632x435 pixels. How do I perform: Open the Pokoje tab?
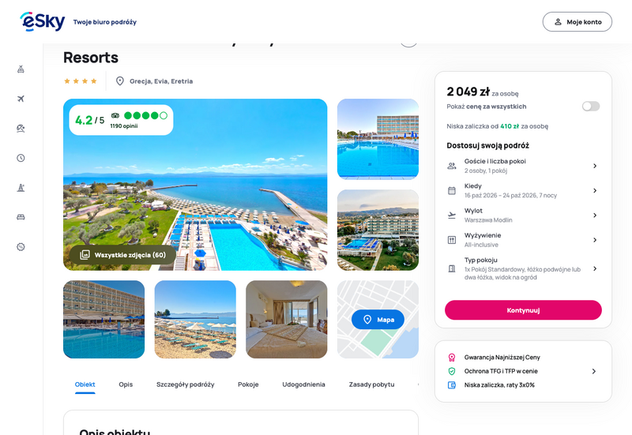(248, 384)
